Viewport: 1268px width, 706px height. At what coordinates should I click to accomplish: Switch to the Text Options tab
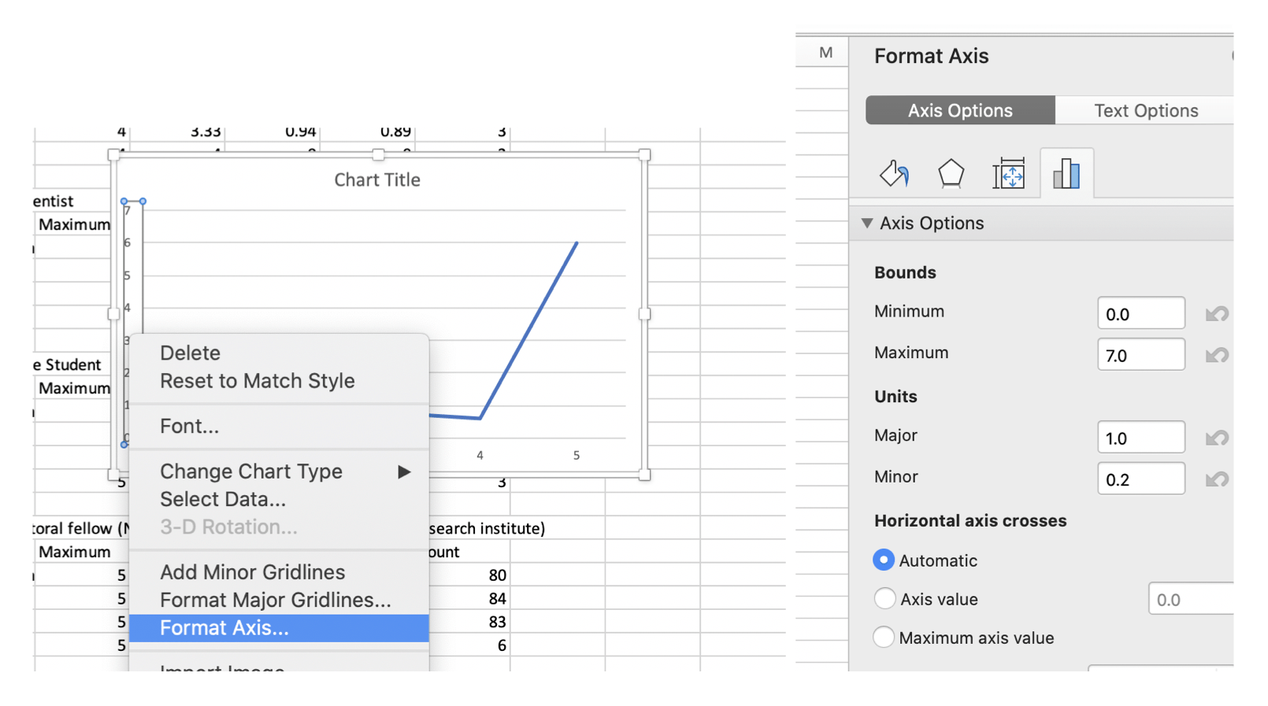(1145, 111)
